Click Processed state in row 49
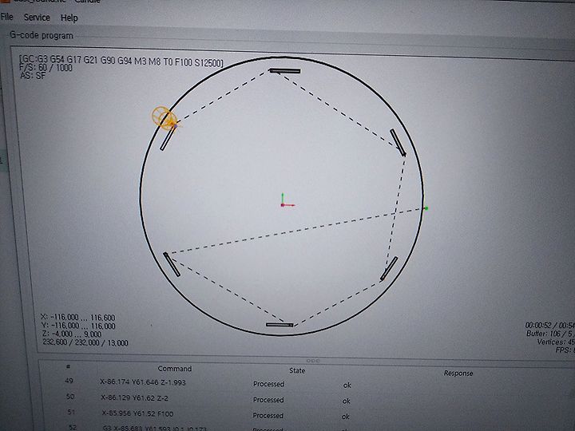 268,384
